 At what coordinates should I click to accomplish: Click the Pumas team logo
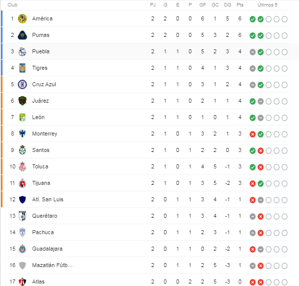point(22,35)
